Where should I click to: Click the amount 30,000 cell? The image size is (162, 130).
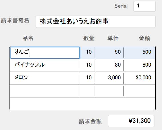click(140, 78)
